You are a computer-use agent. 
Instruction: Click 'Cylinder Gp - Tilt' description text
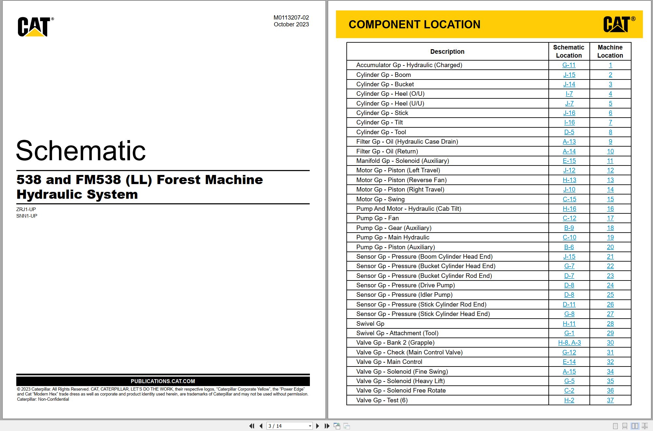pos(379,122)
